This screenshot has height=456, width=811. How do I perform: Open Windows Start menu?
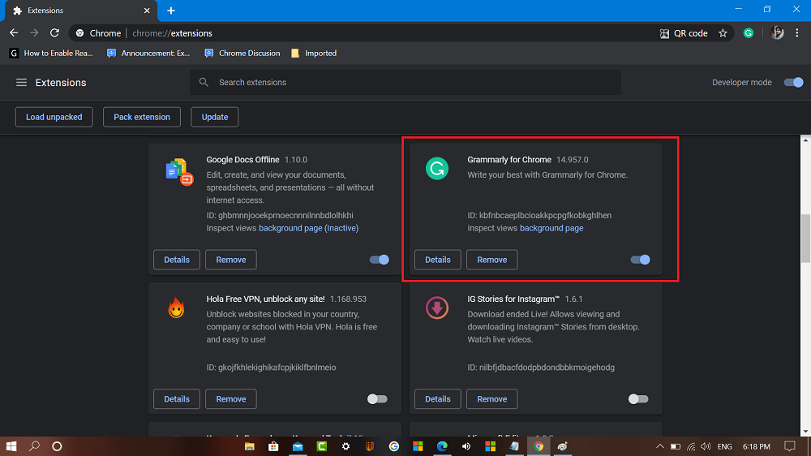(11, 446)
